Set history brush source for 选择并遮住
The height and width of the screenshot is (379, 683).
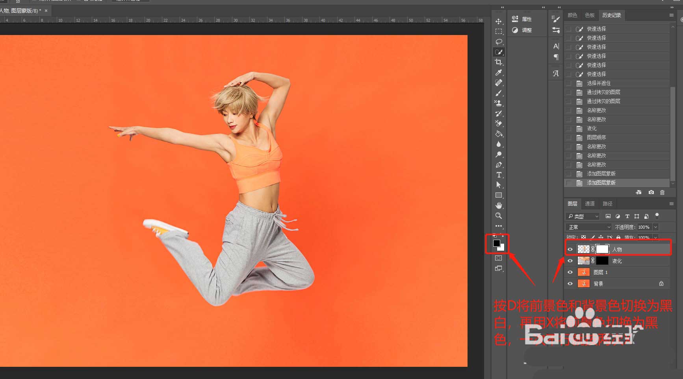[568, 83]
